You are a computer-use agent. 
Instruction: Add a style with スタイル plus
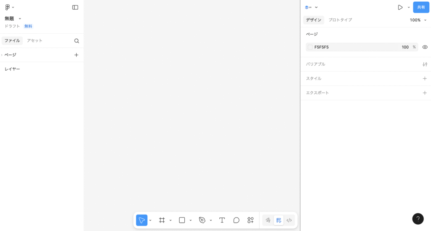(425, 79)
